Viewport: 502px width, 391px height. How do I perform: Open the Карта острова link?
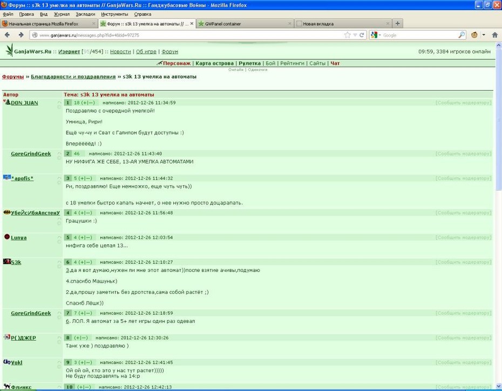pos(214,63)
